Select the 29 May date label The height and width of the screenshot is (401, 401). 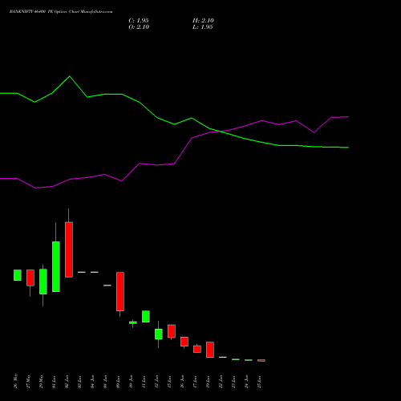click(41, 381)
